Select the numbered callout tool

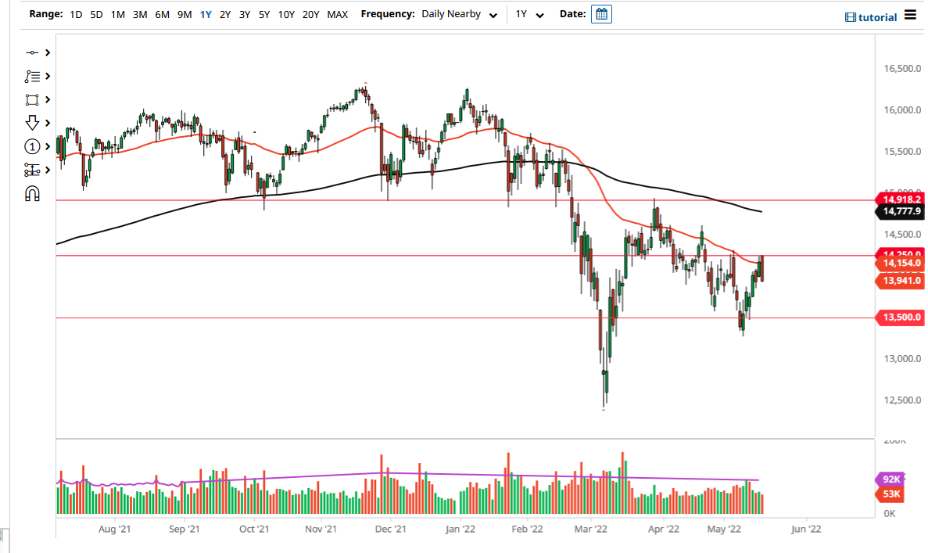click(x=31, y=146)
